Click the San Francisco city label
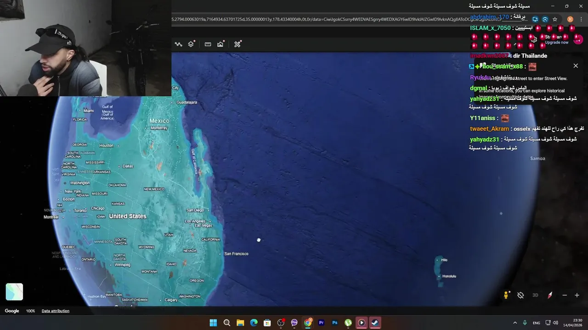588x330 pixels. [x=236, y=254]
